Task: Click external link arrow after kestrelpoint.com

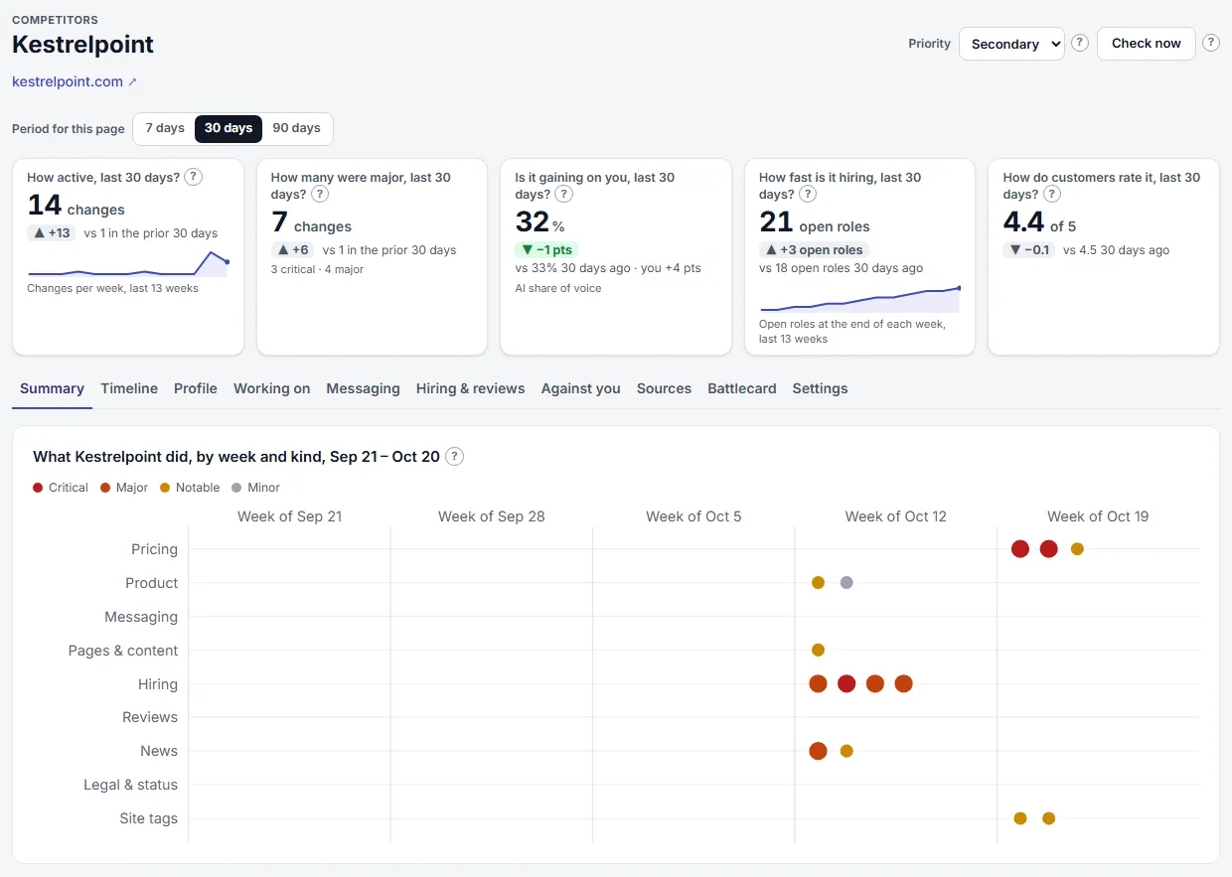Action: [x=133, y=82]
